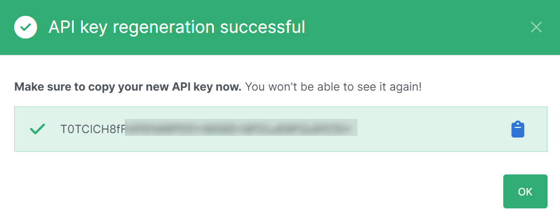
Task: Click the blurred portion of the API key
Action: [242, 127]
